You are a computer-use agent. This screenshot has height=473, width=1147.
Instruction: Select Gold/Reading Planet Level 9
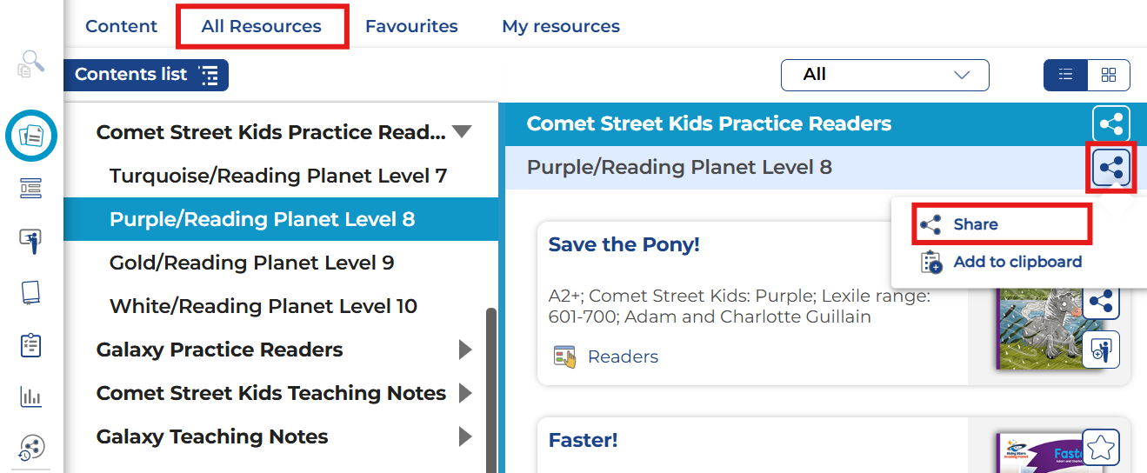pos(251,263)
